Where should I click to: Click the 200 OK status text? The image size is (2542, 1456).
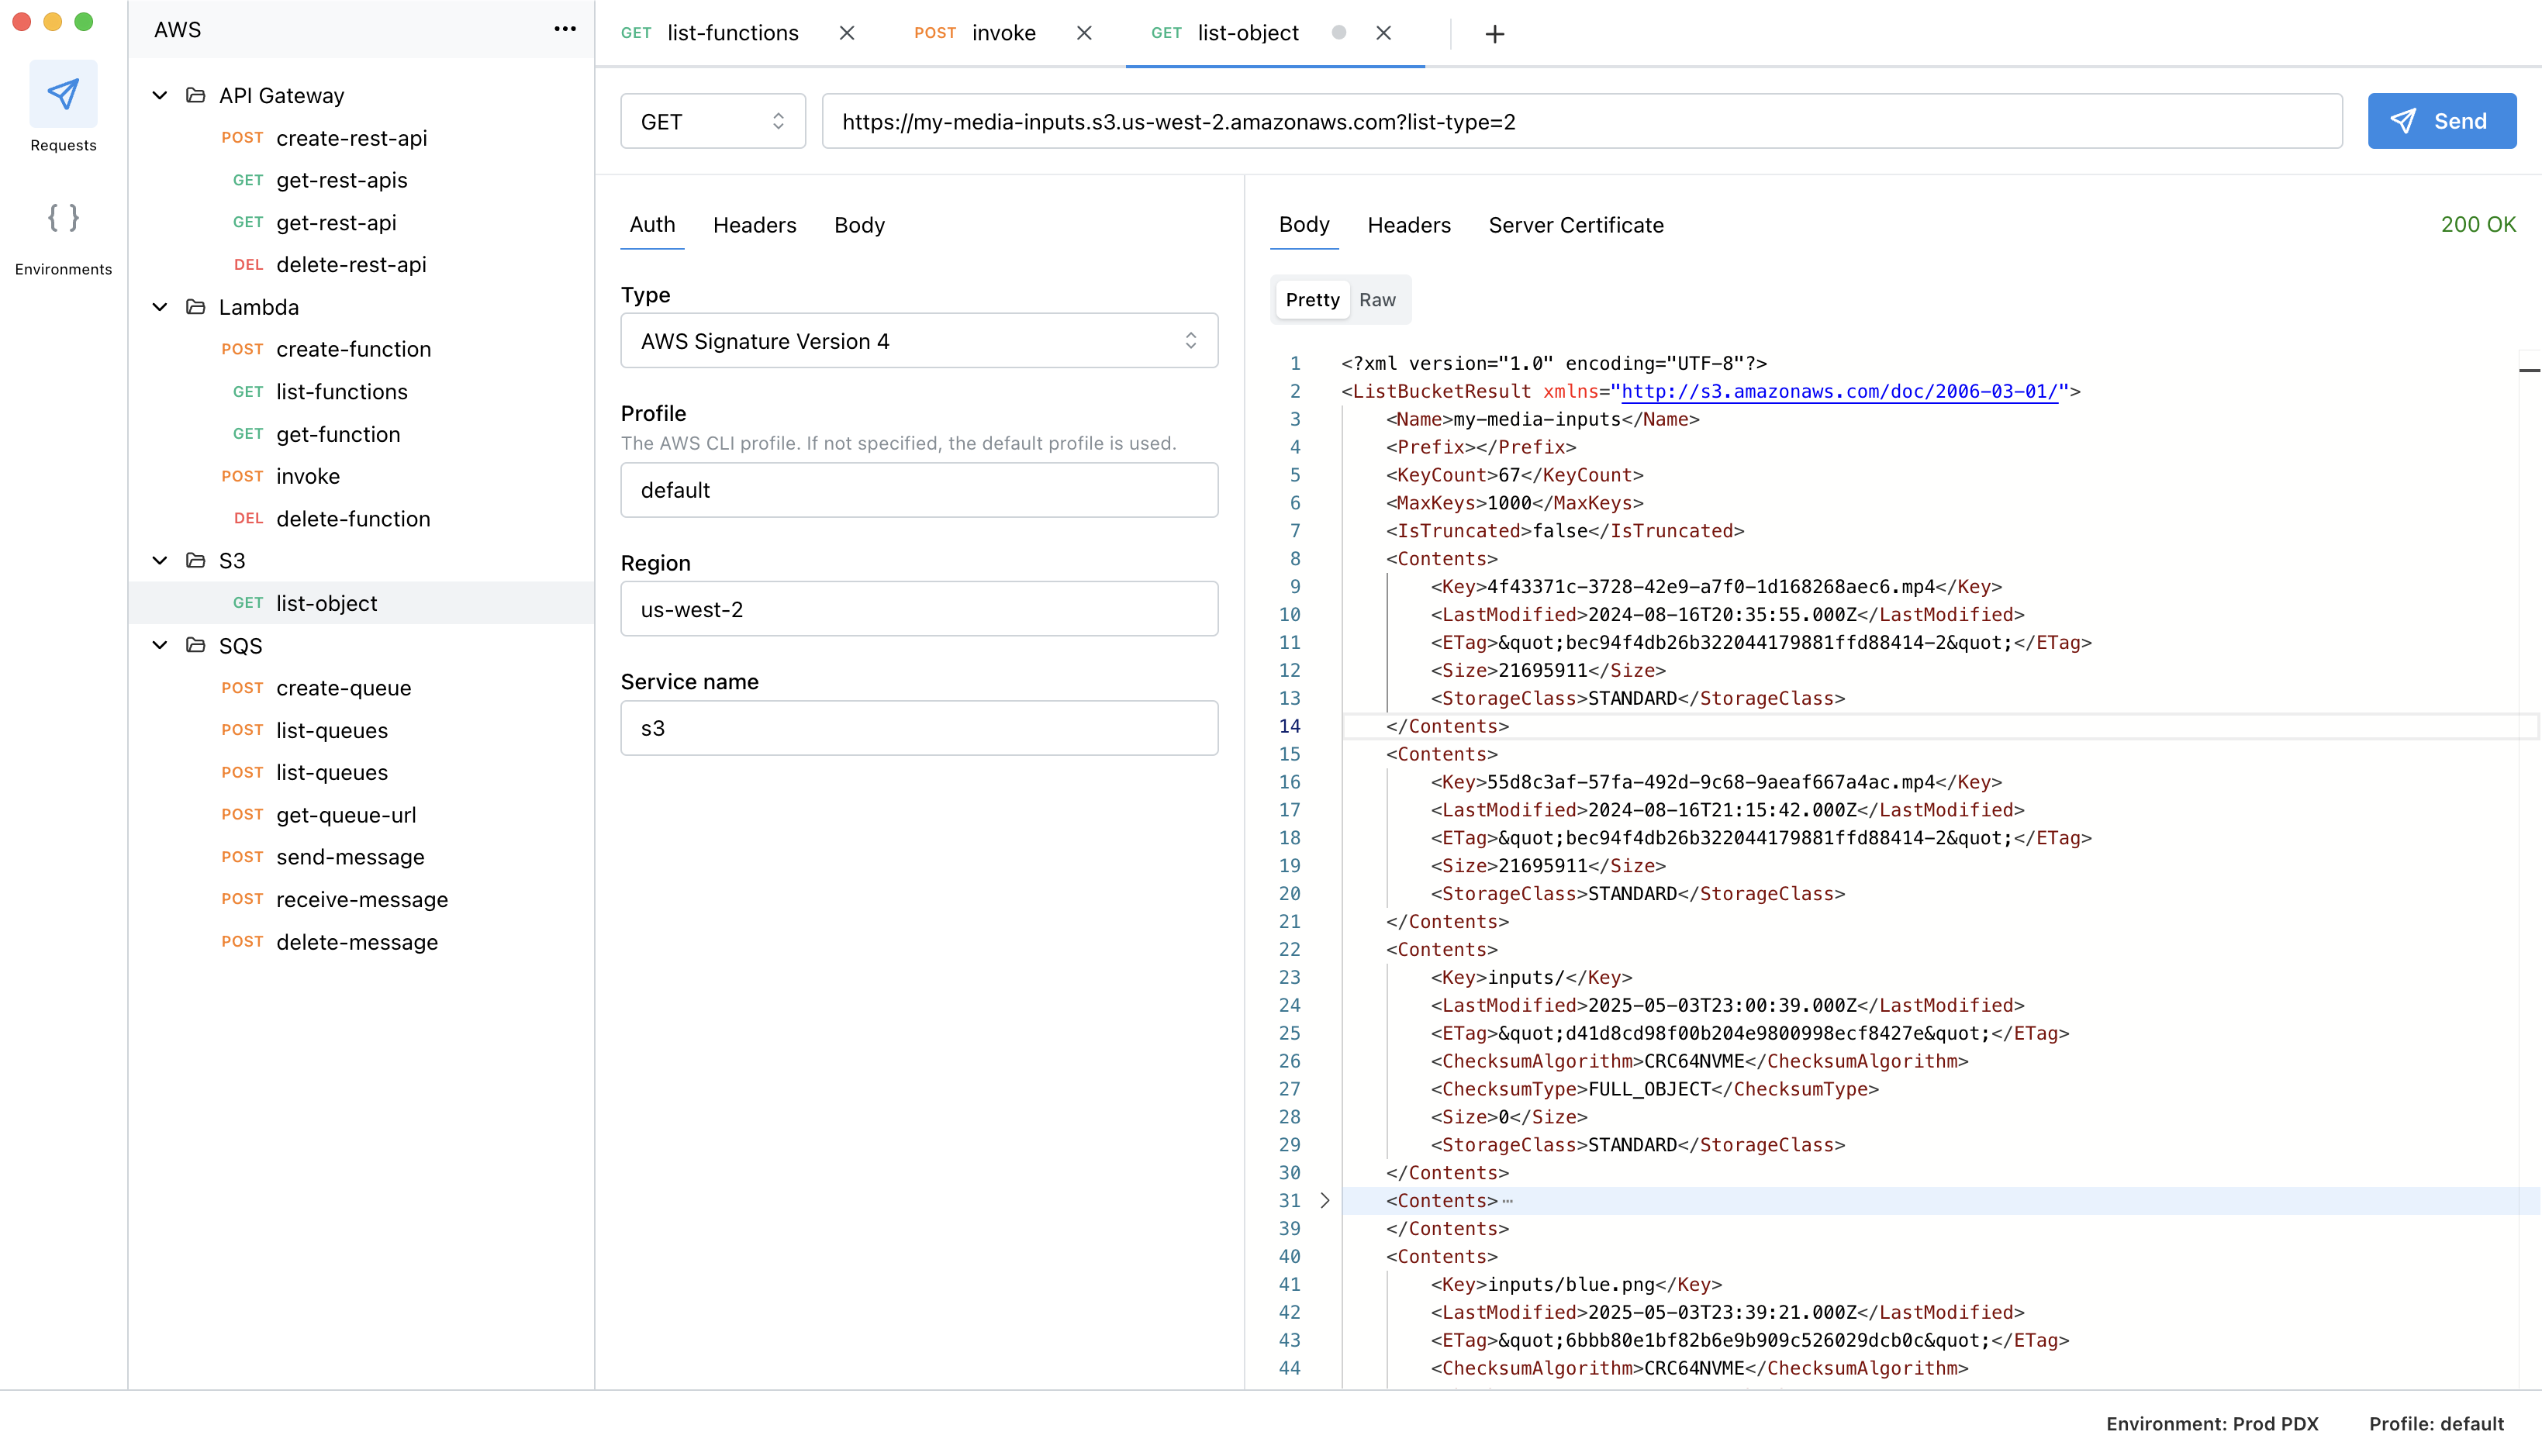(2478, 225)
